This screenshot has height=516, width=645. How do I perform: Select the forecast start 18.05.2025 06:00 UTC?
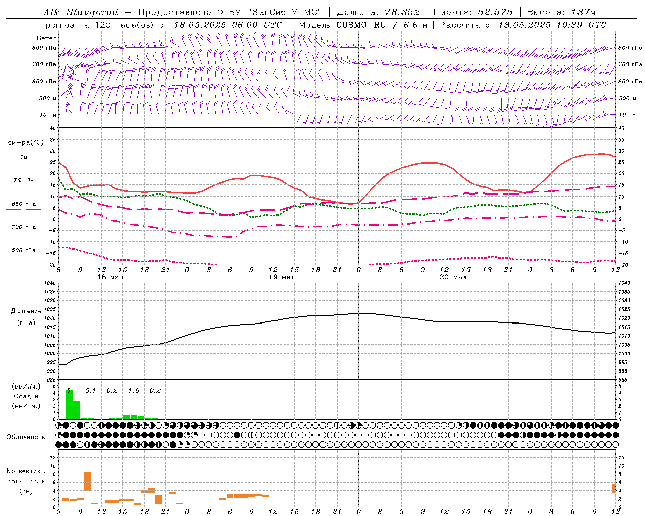pos(228,25)
